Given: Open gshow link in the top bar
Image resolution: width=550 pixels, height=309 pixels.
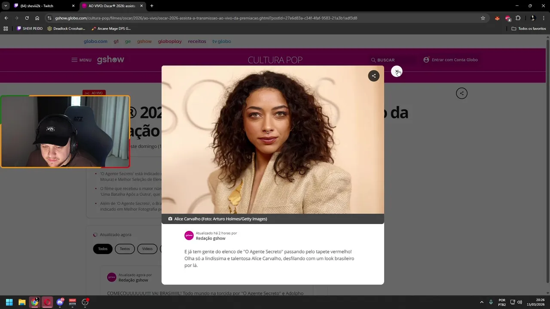Looking at the screenshot, I should [x=144, y=42].
